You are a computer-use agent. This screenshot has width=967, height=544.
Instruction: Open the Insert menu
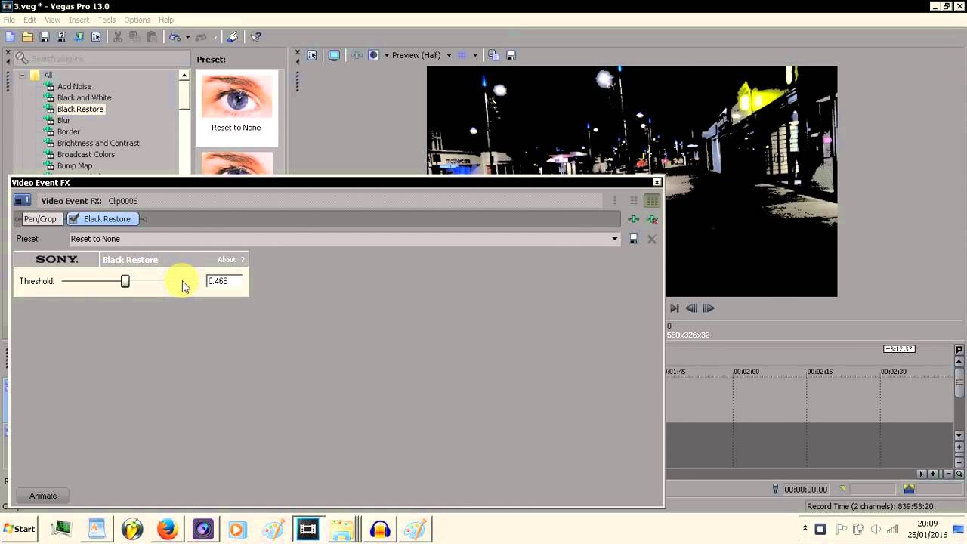pyautogui.click(x=79, y=20)
